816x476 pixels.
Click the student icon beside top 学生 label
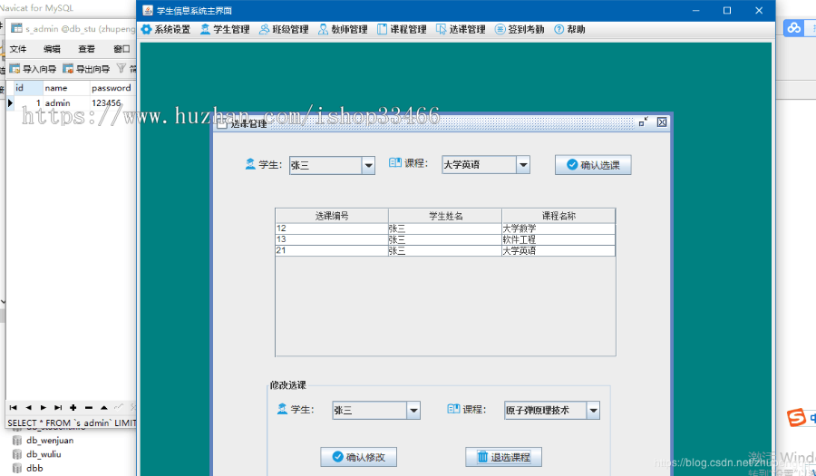coord(250,164)
